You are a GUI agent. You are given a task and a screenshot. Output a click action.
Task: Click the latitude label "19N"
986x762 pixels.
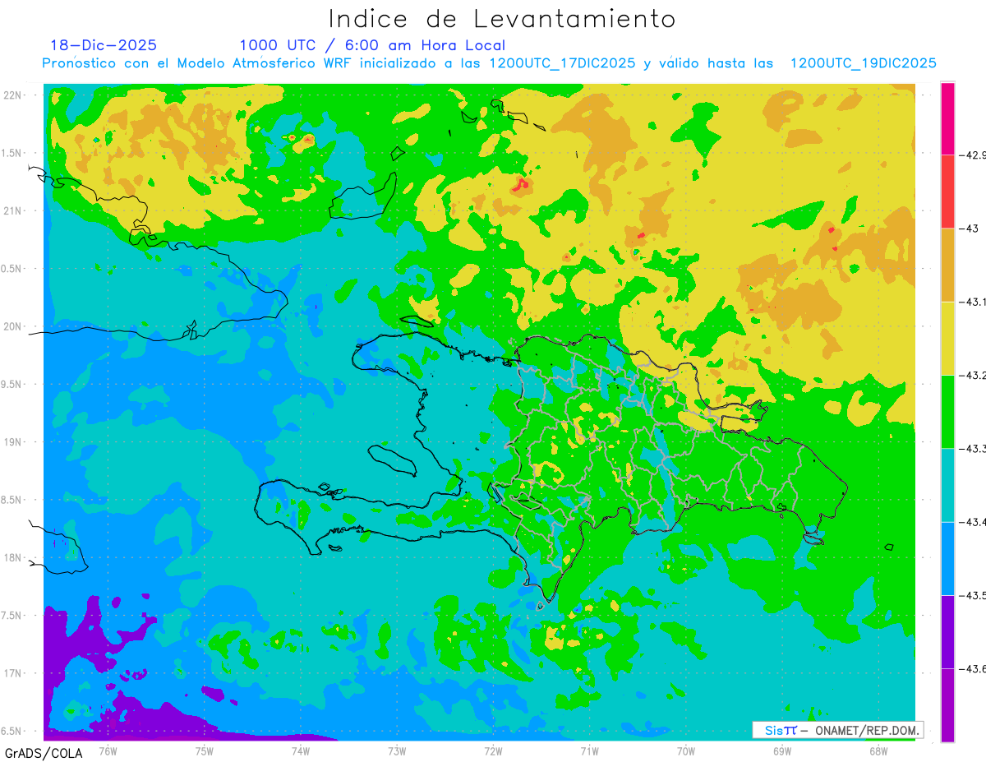[14, 442]
